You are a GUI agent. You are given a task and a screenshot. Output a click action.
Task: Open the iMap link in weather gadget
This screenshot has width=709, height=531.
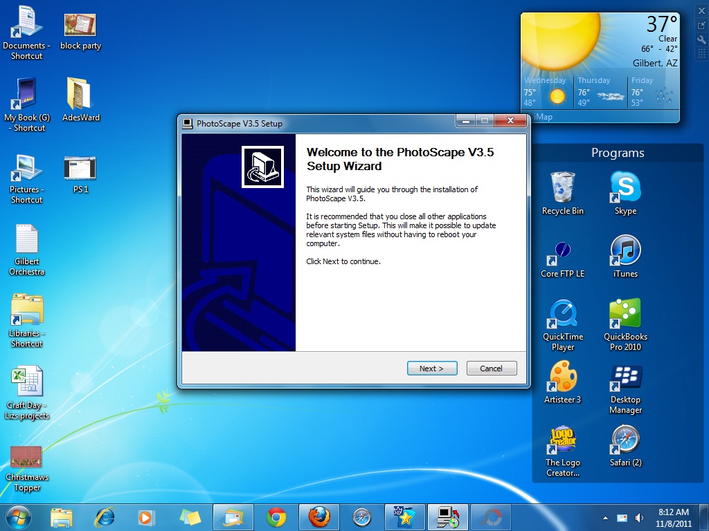(x=543, y=117)
